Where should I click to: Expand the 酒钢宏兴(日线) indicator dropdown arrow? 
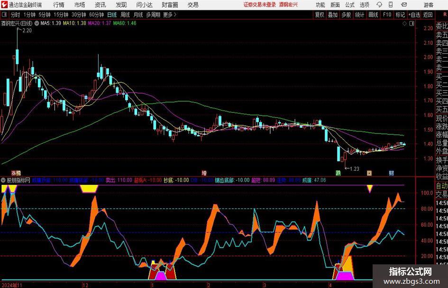37,23
